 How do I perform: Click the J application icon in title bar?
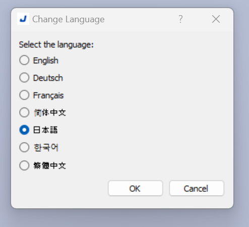tap(23, 19)
